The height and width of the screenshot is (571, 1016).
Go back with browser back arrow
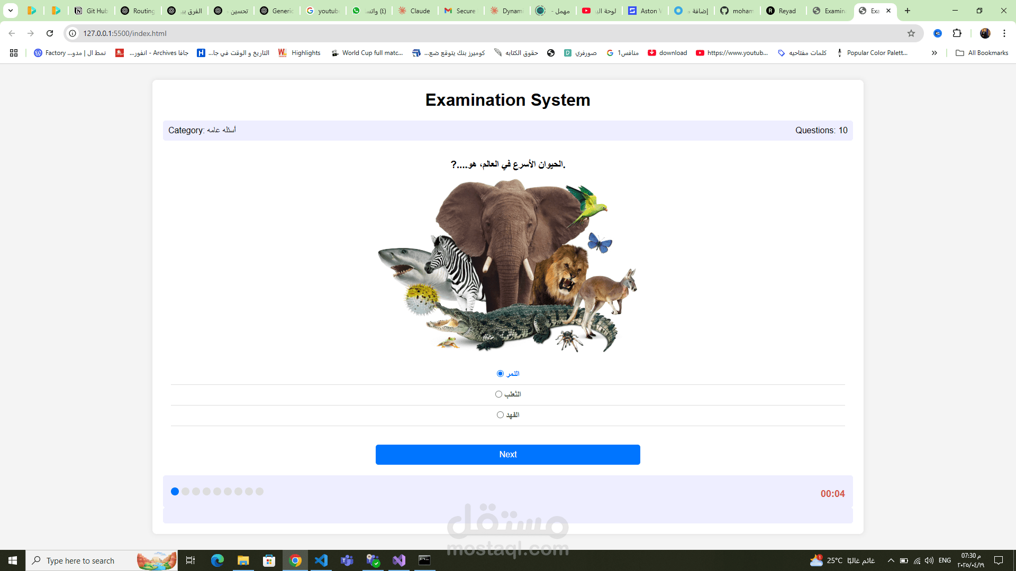point(12,33)
